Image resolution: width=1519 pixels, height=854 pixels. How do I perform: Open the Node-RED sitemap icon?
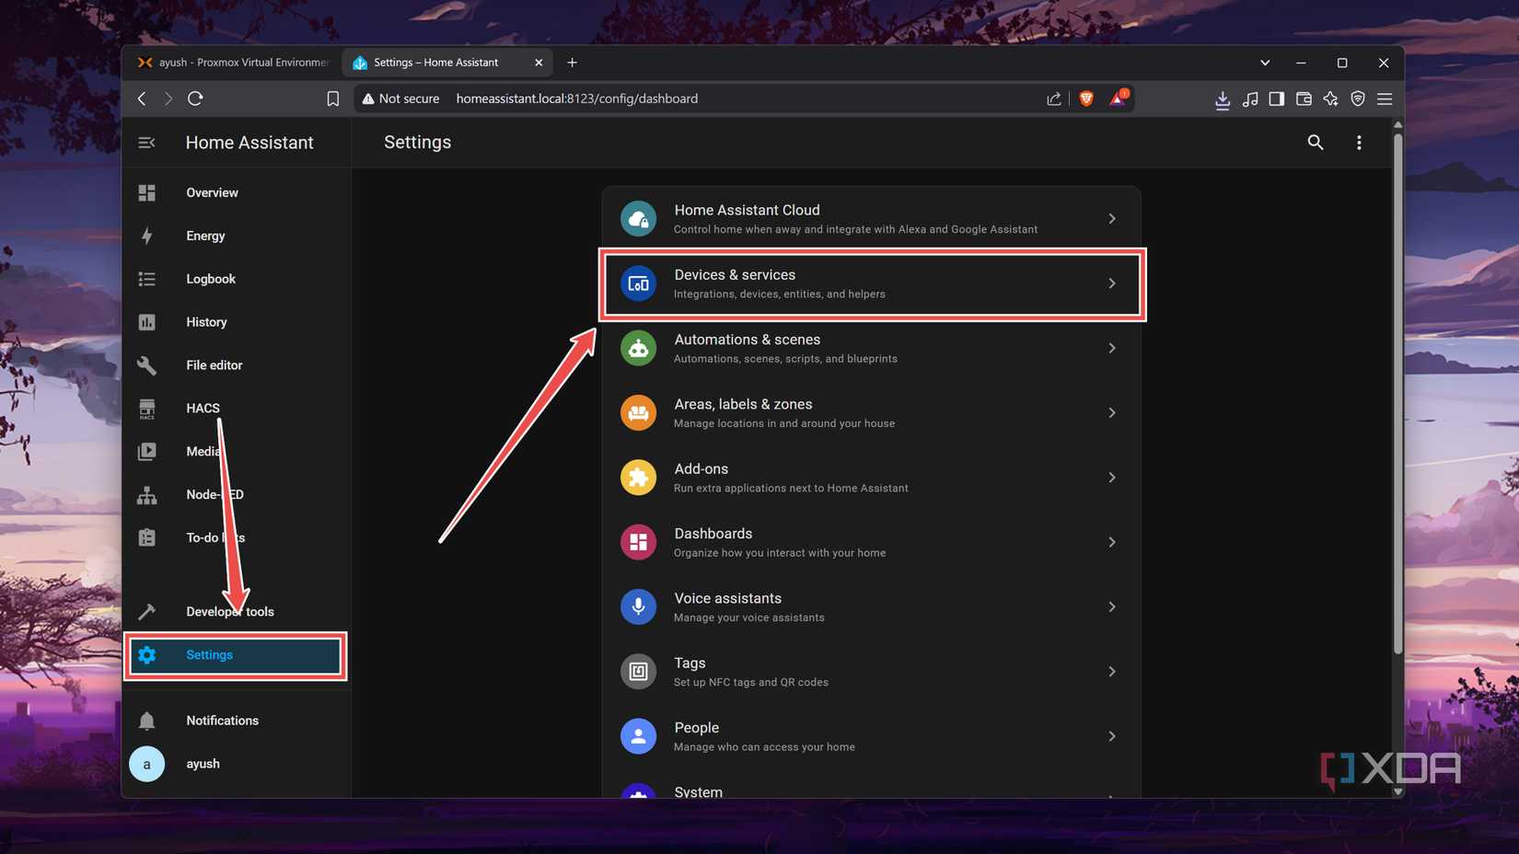pyautogui.click(x=146, y=495)
